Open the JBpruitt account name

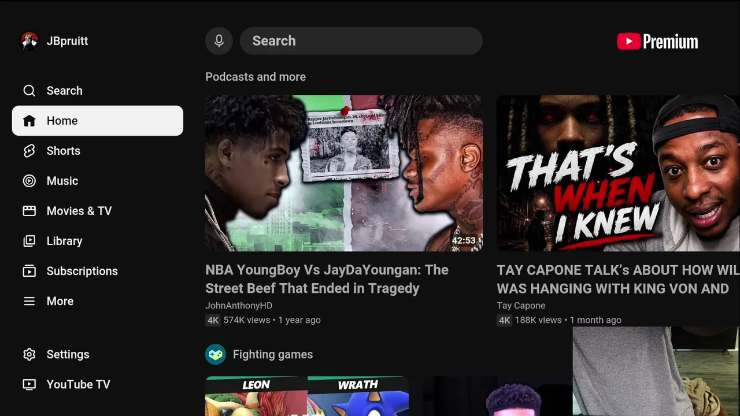pos(67,41)
